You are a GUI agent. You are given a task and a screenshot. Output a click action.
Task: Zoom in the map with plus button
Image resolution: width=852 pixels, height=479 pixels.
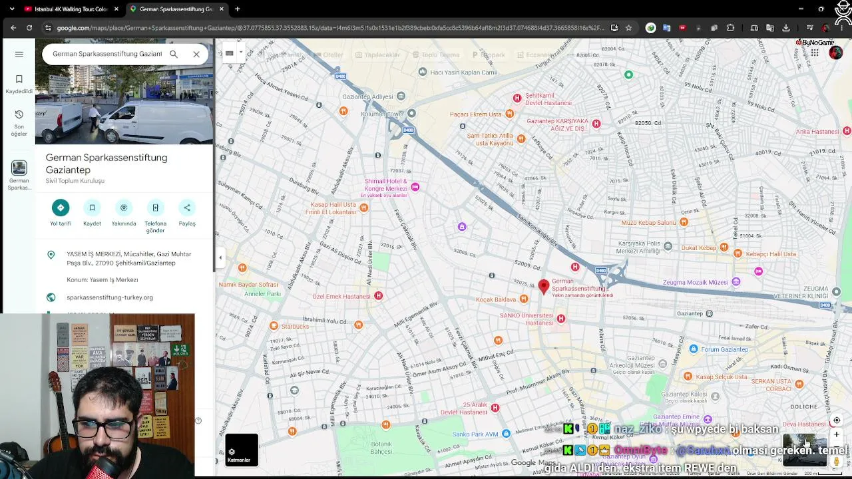pyautogui.click(x=837, y=435)
